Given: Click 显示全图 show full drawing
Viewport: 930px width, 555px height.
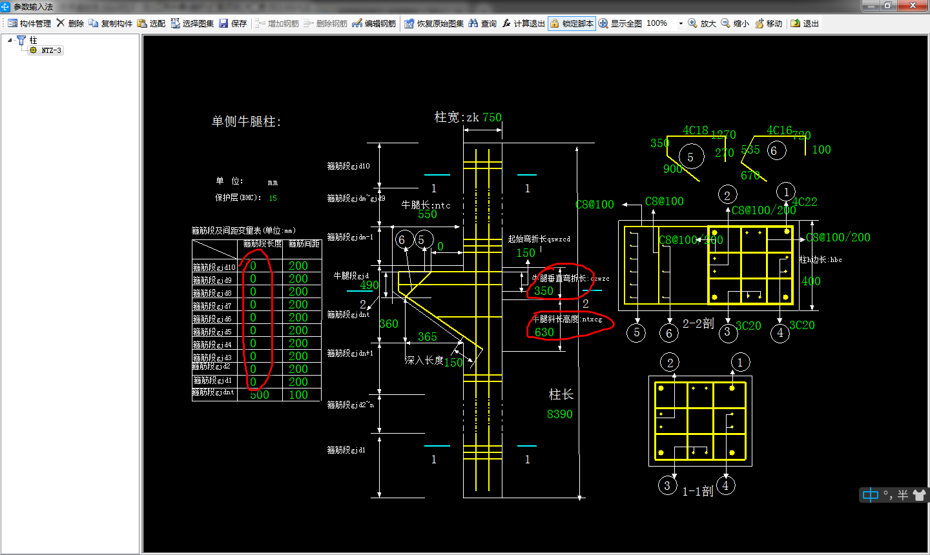Looking at the screenshot, I should tap(620, 23).
